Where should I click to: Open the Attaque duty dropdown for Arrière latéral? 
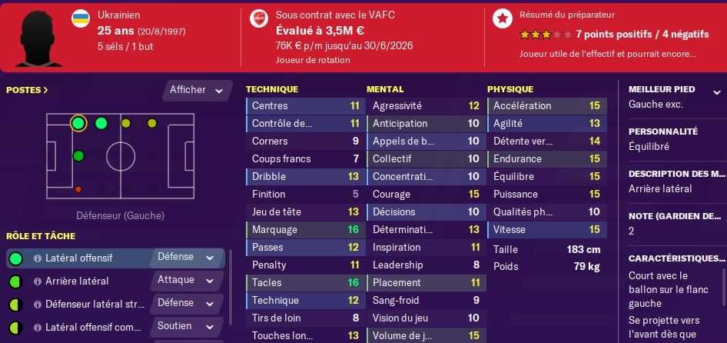click(185, 281)
